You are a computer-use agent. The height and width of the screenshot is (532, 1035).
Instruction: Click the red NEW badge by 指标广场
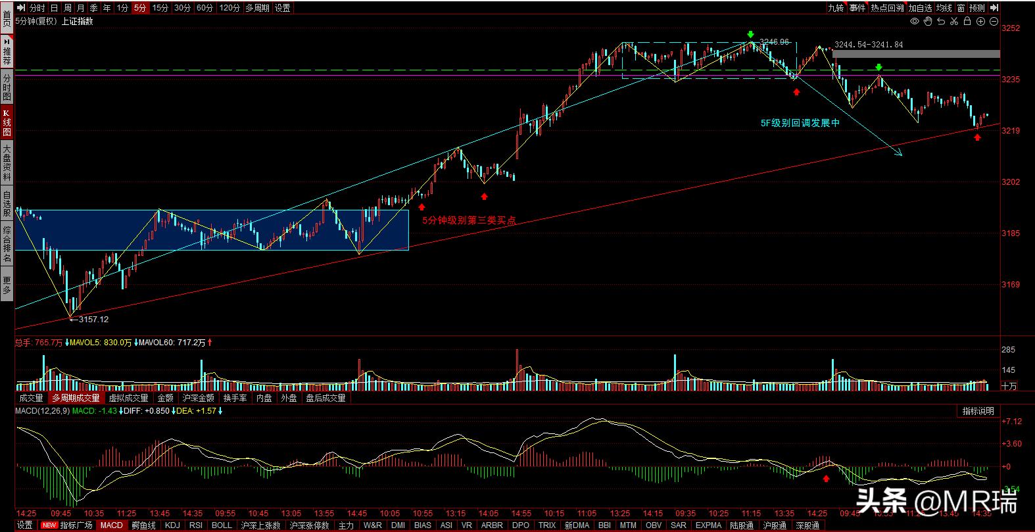[x=49, y=525]
